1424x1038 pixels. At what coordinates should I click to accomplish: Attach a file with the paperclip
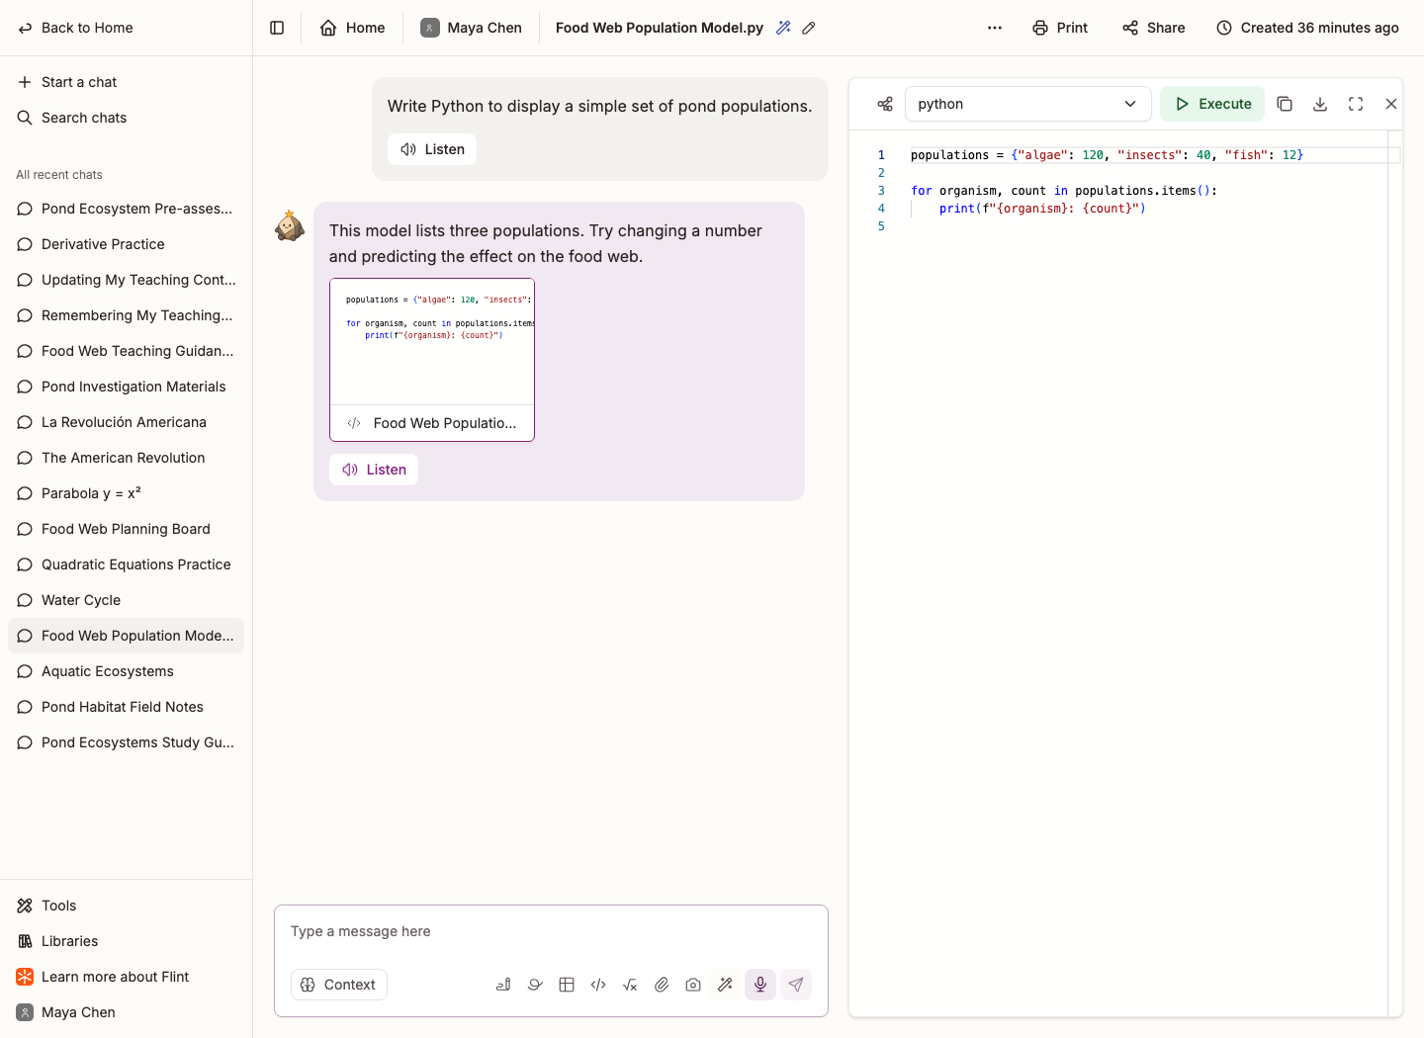click(662, 985)
